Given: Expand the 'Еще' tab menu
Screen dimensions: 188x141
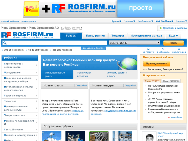Looking at the screenshot, I should pos(173,36).
